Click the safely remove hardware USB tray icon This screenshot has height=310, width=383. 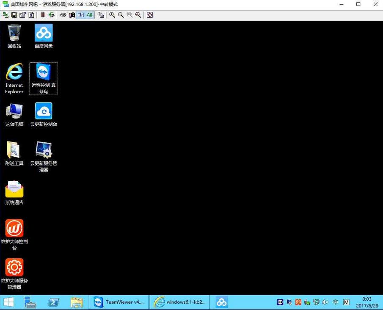(x=307, y=302)
